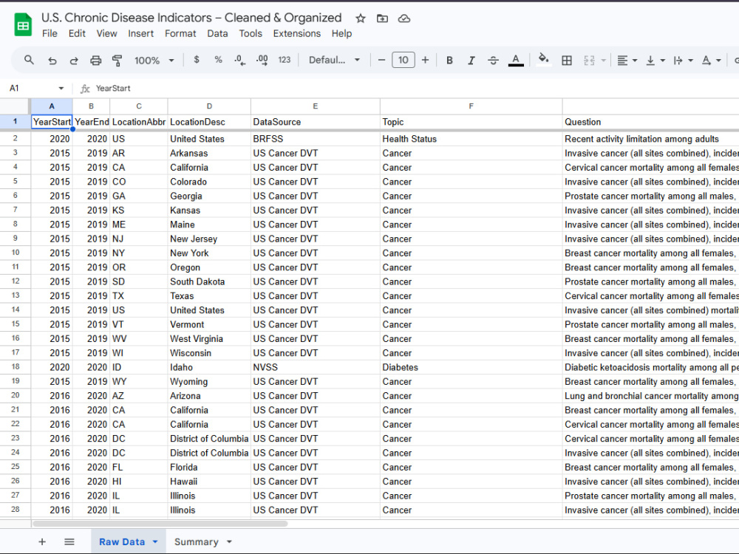Open Raw Data tab options arrow
The image size is (739, 554).
tap(155, 541)
